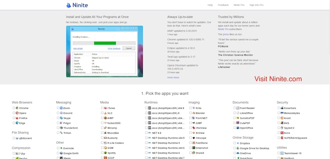
Task: Enable the Zoom checkbox
Action: pos(58,108)
